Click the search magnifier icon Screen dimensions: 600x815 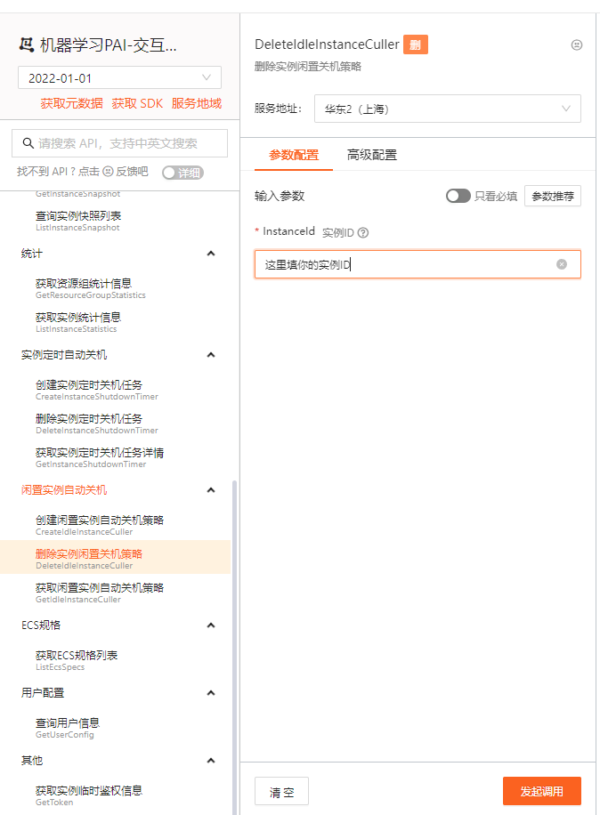click(26, 143)
